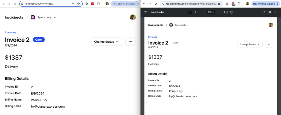Viewport: 281px width, 115px height.
Task: Expand the Space Jelly organization switcher
Action: tap(43, 17)
